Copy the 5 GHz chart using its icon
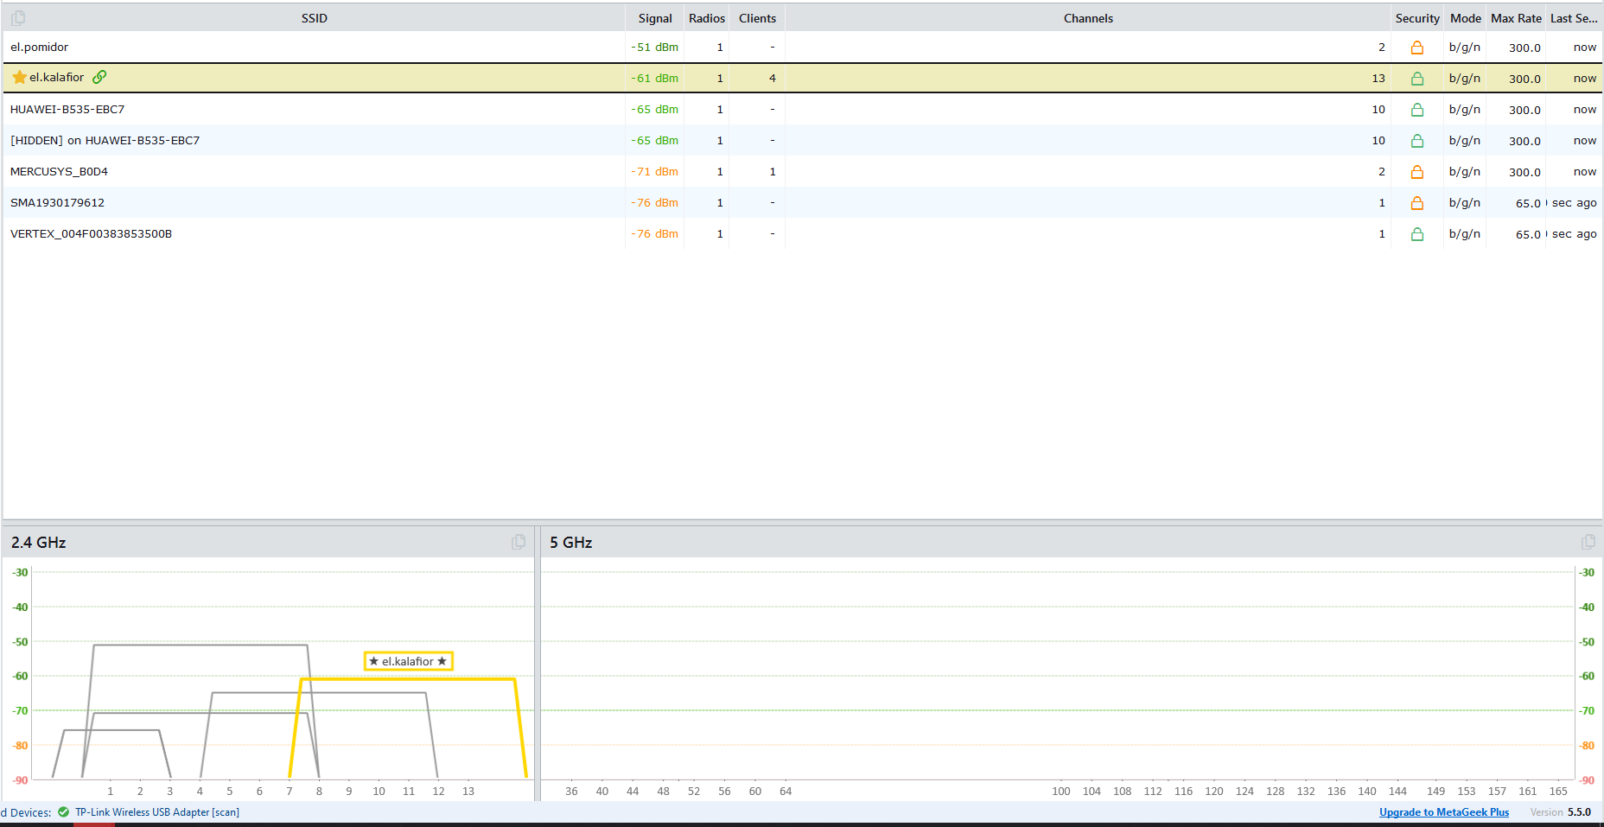1604x827 pixels. point(1588,542)
